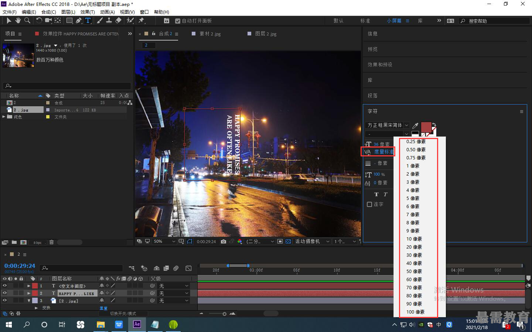Select the Brush tool
Screen dimensions: 532x332
(100, 21)
